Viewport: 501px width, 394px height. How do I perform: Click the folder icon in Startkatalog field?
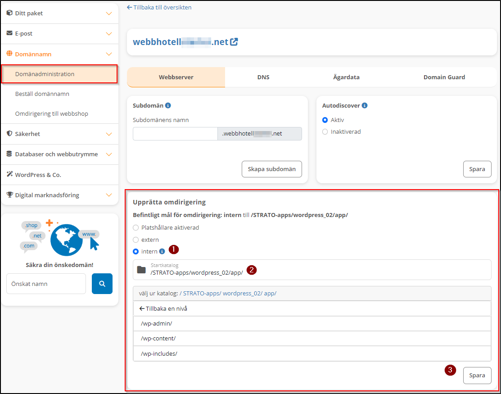[141, 270]
